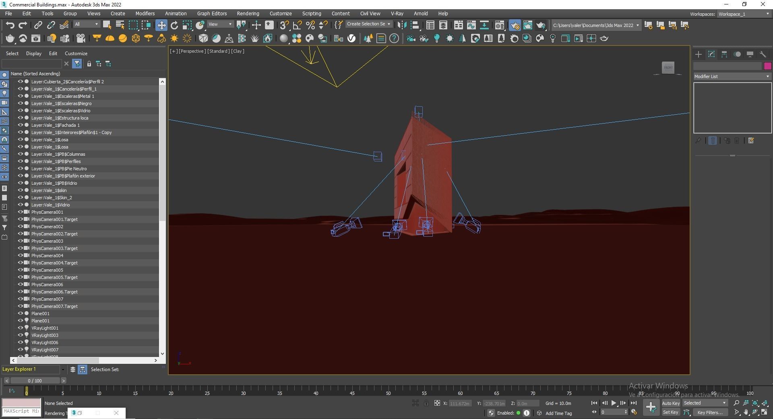Viewport: 773px width, 419px height.
Task: Hide VRayLight001 using its eye icon
Action: [x=20, y=328]
